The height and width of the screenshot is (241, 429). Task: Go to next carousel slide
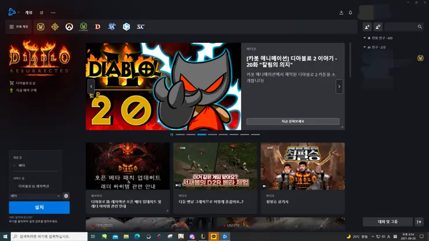pos(339,86)
